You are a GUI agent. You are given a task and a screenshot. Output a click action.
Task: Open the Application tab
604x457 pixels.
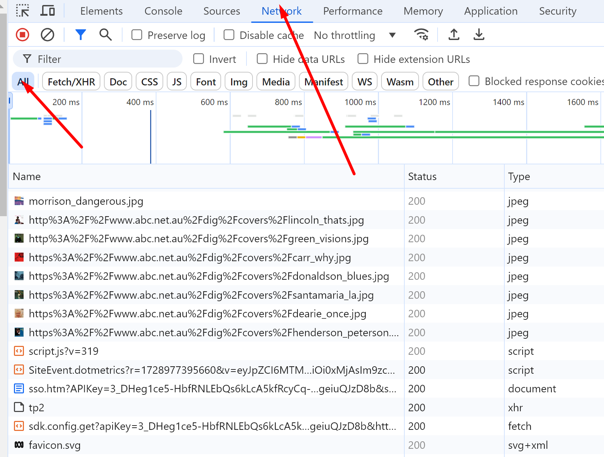click(x=491, y=11)
